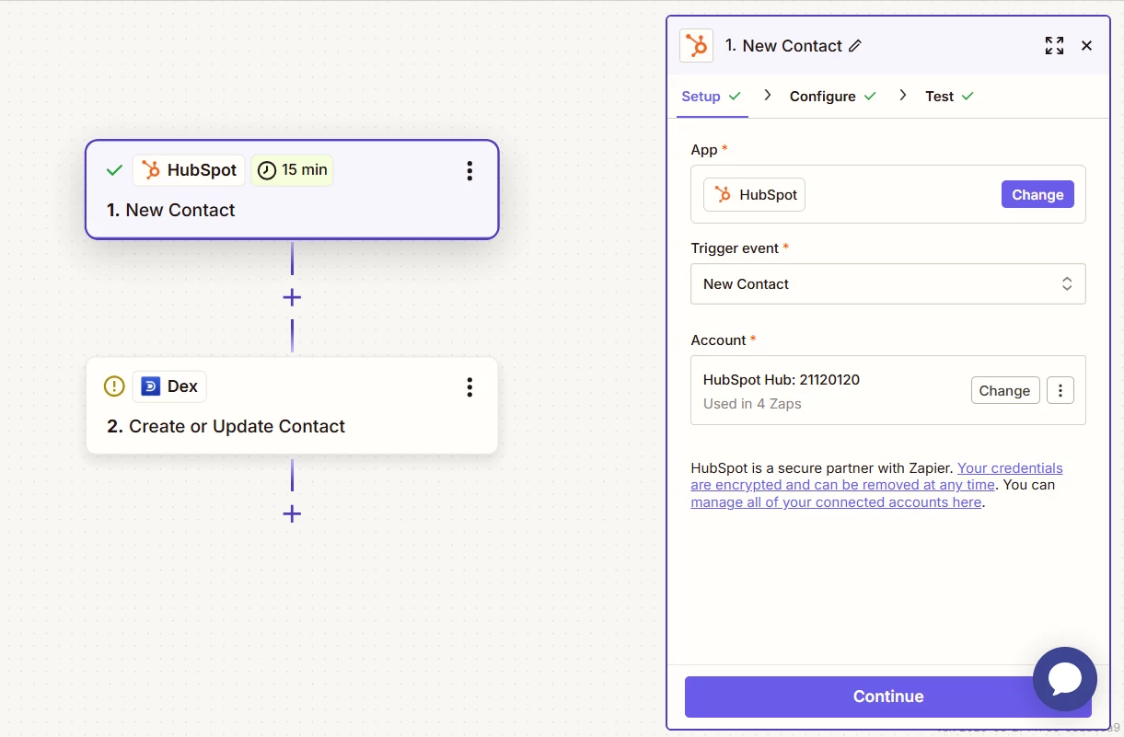
Task: Click the HubSpot app chip in App field
Action: coord(754,195)
